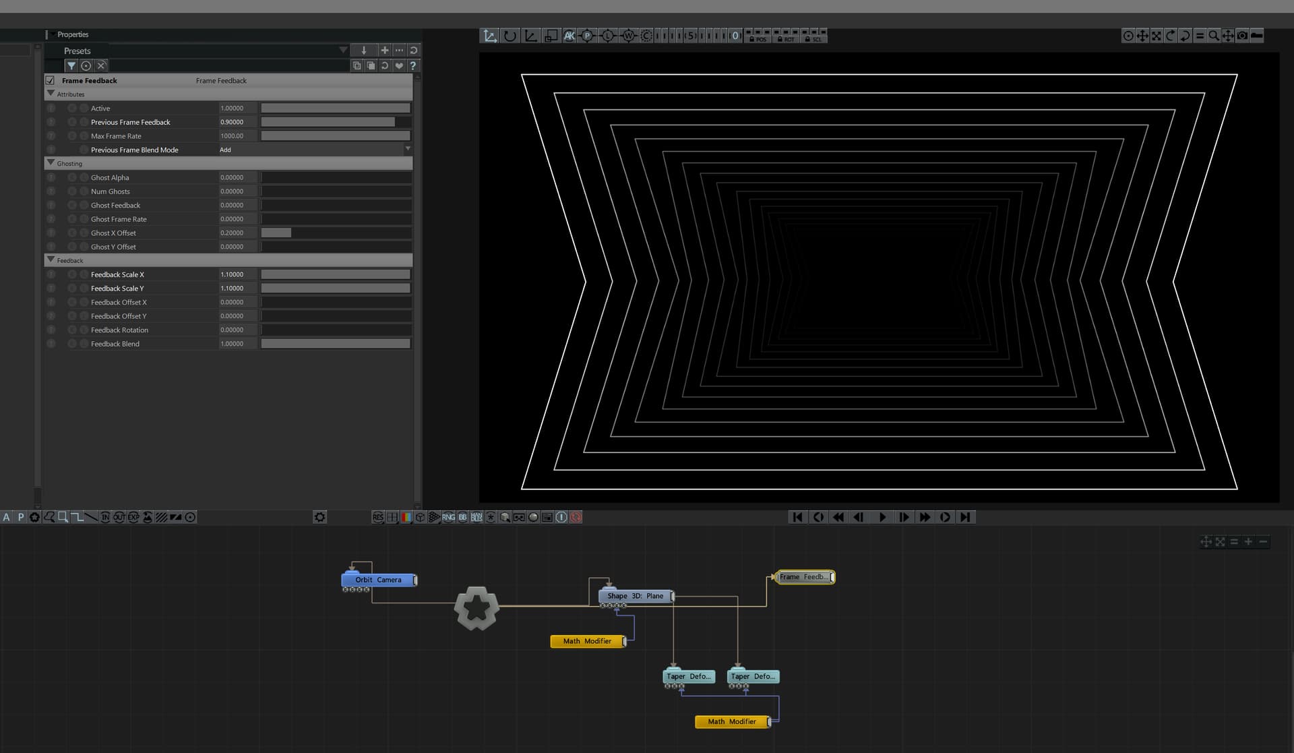1294x753 pixels.
Task: Select the Frame Feedback node
Action: click(804, 577)
